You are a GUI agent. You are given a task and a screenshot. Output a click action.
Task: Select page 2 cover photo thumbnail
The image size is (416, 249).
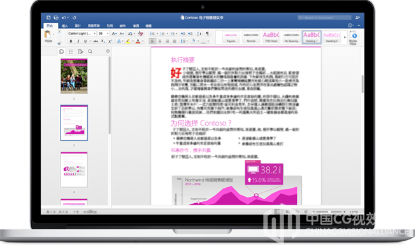click(x=74, y=76)
